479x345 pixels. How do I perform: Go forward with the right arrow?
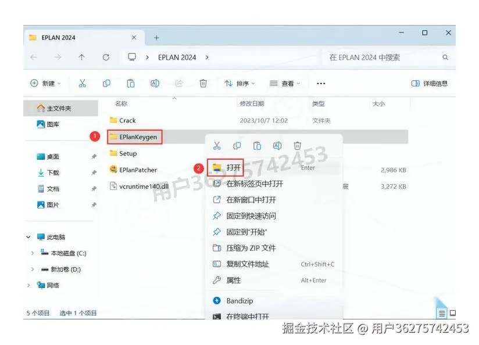tap(58, 57)
